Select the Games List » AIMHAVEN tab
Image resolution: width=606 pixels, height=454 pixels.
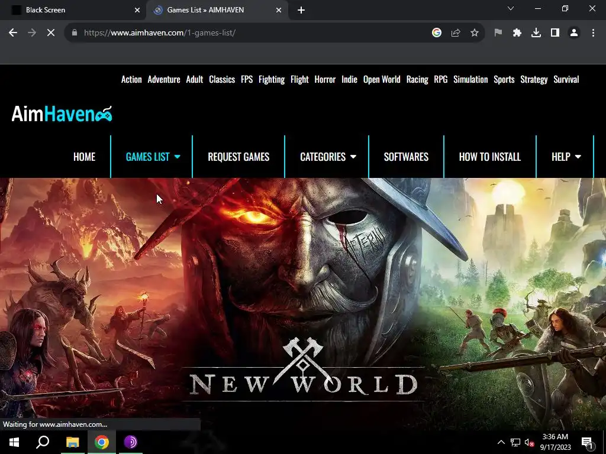217,10
